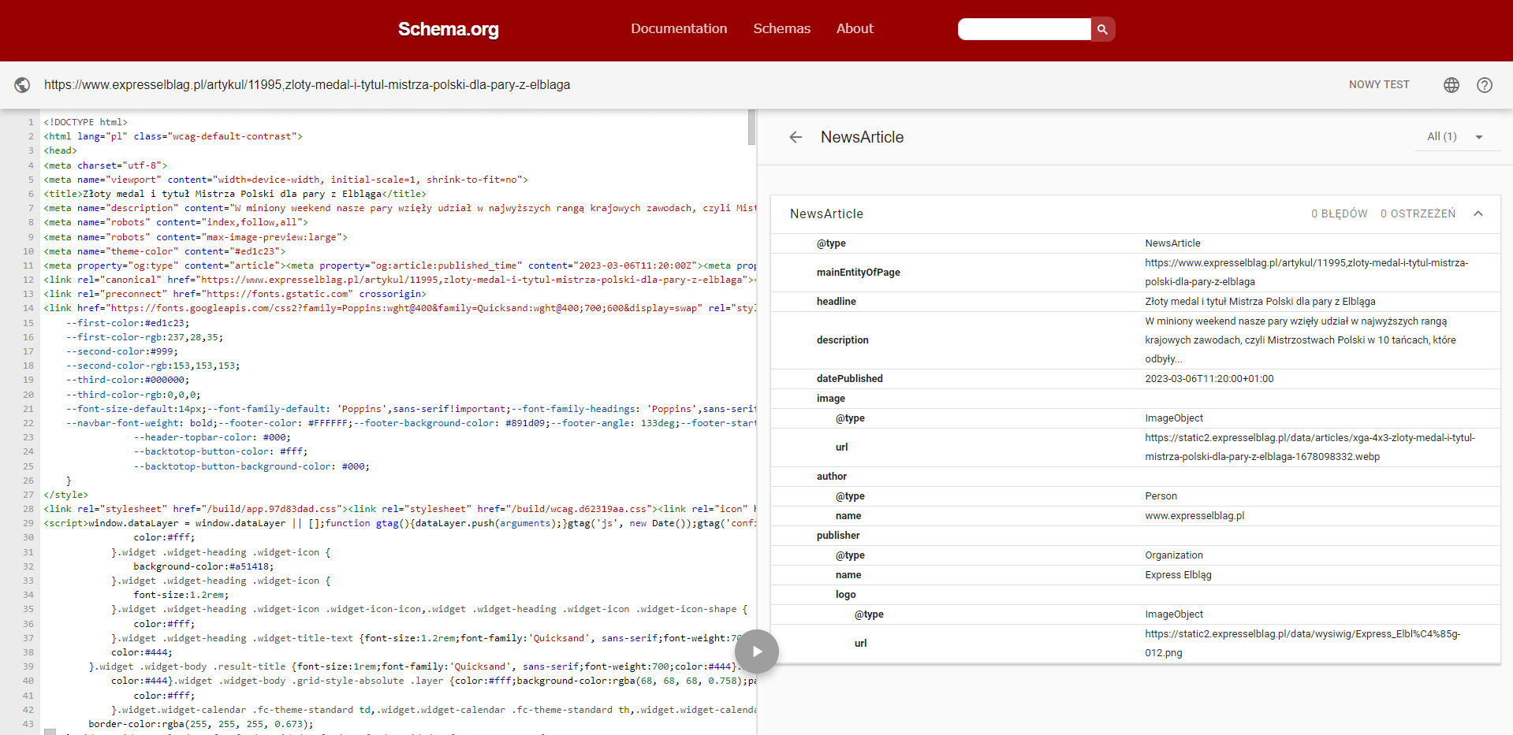Click the logo property label
This screenshot has height=735, width=1513.
point(845,595)
